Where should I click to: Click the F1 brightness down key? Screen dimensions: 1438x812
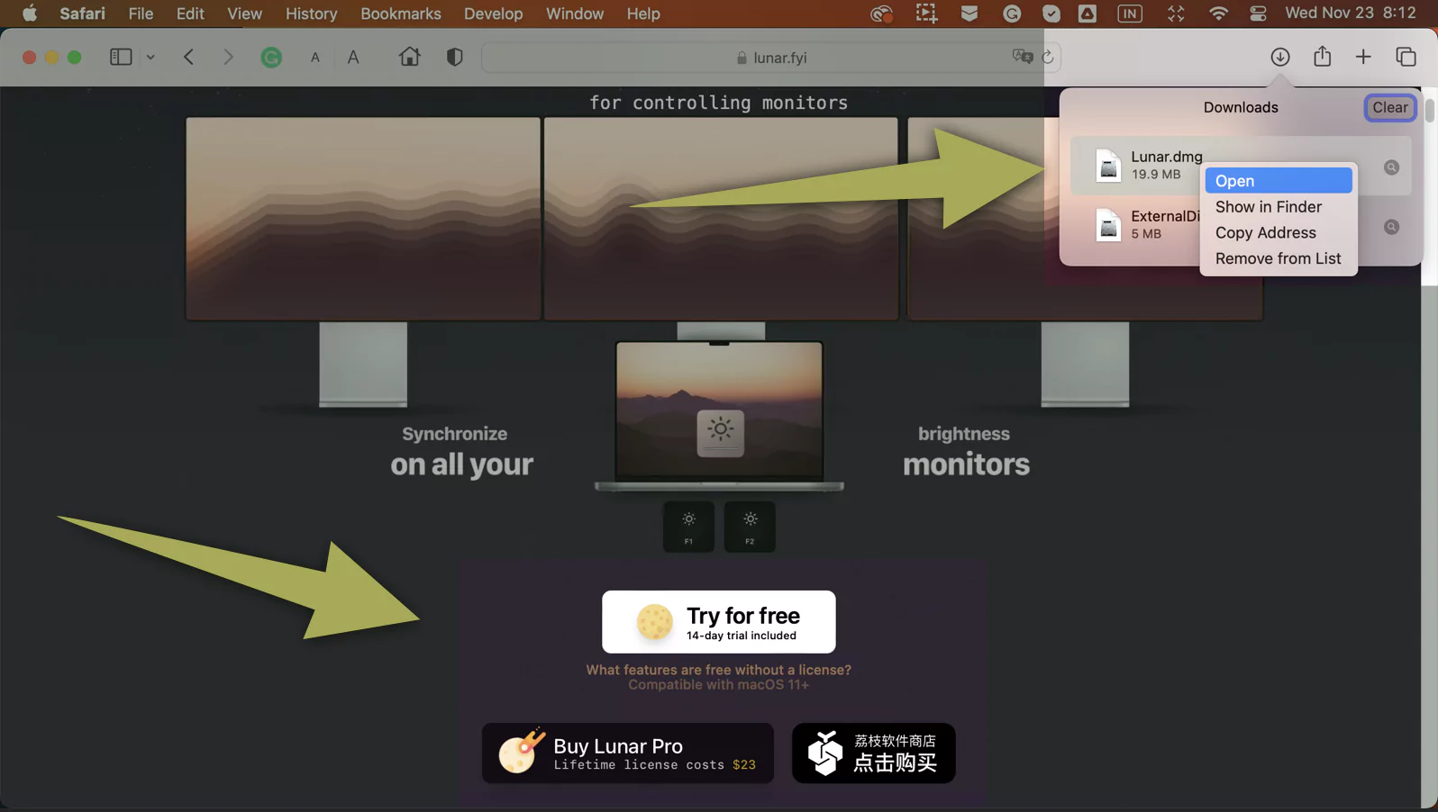point(688,527)
